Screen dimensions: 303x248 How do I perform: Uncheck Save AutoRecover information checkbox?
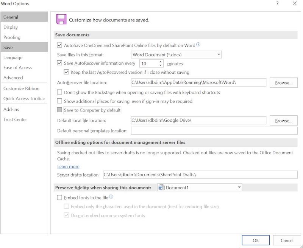59,63
